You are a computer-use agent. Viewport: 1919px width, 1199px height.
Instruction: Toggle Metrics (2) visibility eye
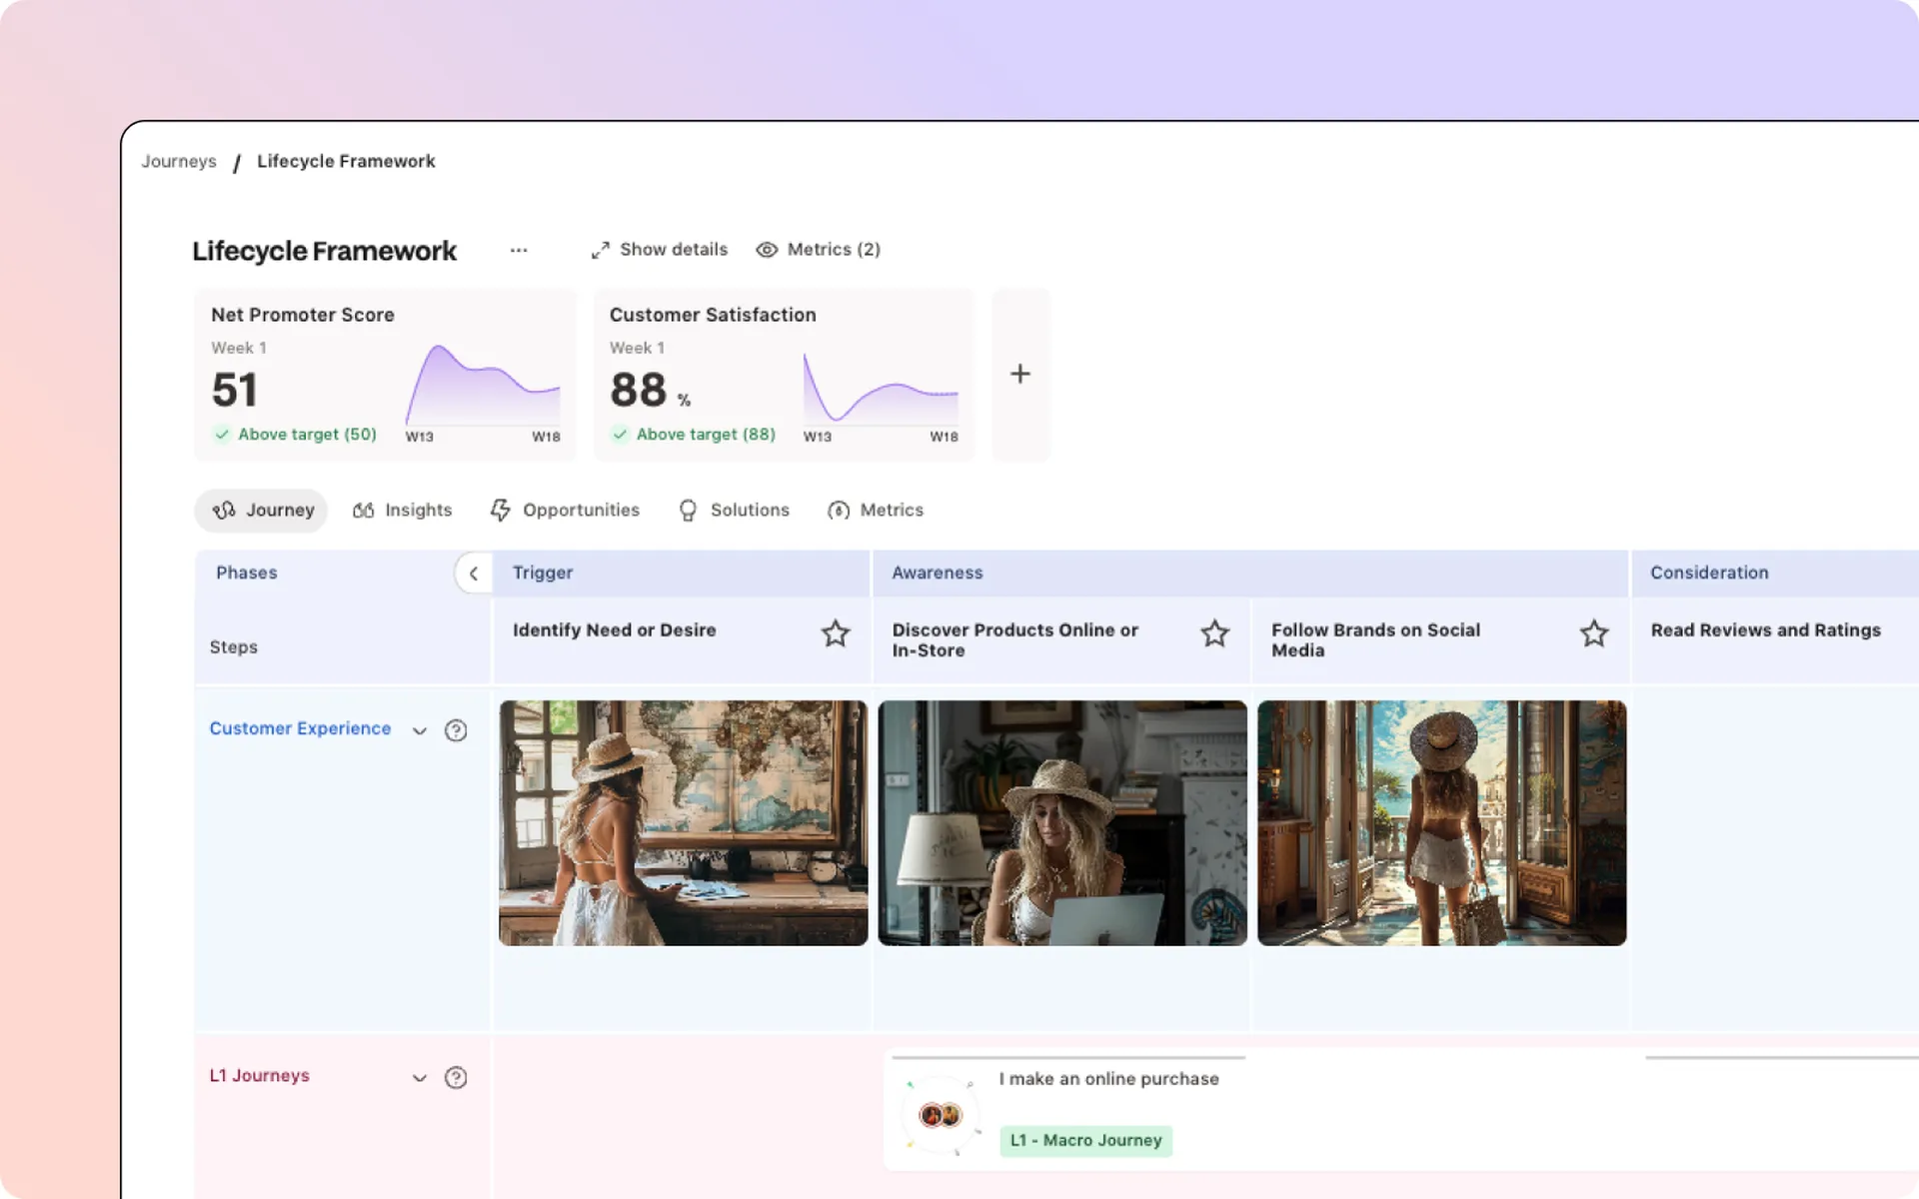767,250
